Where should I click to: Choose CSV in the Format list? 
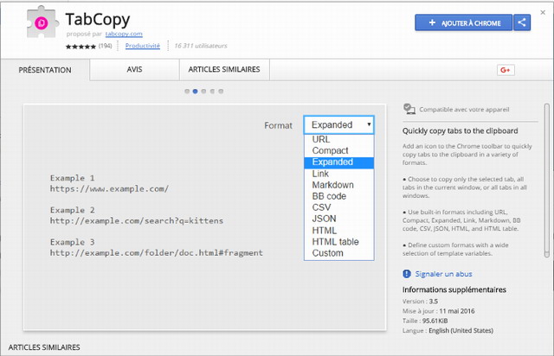(x=338, y=207)
